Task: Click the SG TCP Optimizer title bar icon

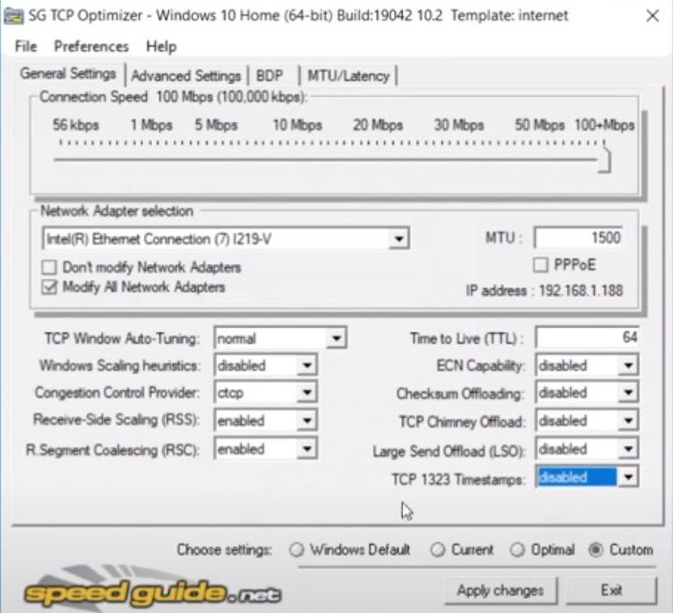Action: (13, 15)
